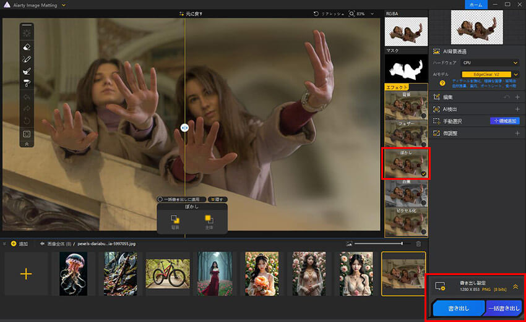This screenshot has width=526, height=322.
Task: Select the Eraser tool in the floating toolbar
Action: point(27,47)
